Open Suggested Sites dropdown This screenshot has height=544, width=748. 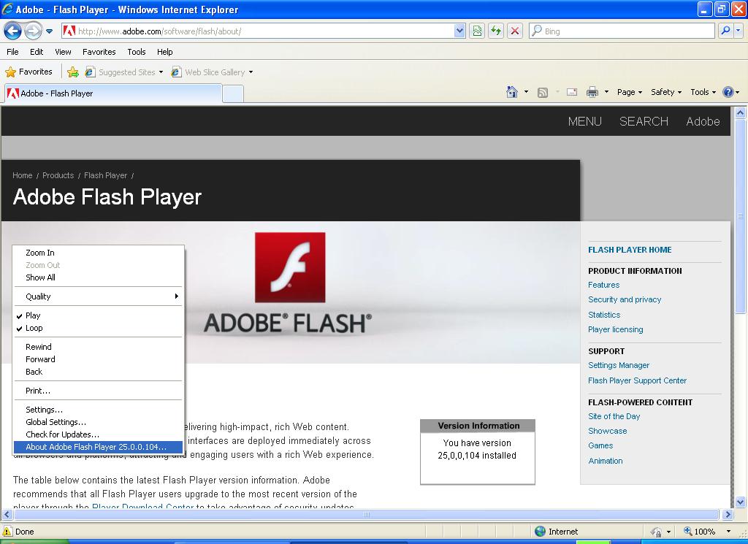coord(126,72)
